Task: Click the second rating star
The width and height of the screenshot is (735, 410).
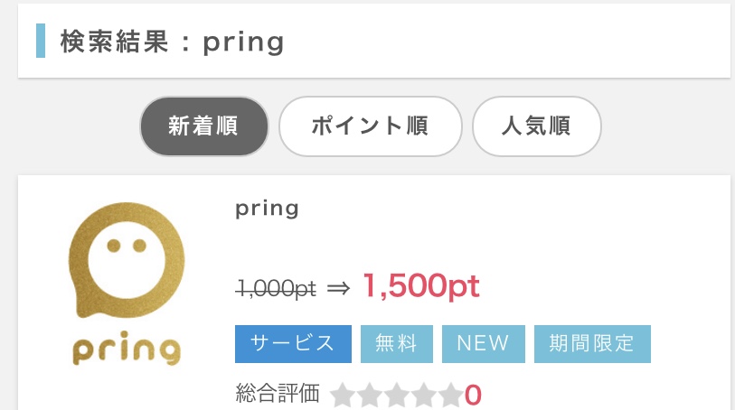Action: click(x=370, y=395)
